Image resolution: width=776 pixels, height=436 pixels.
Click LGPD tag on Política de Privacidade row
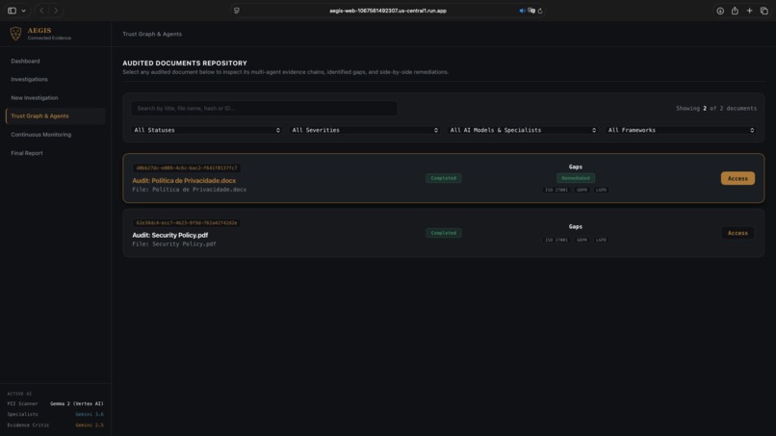(601, 190)
